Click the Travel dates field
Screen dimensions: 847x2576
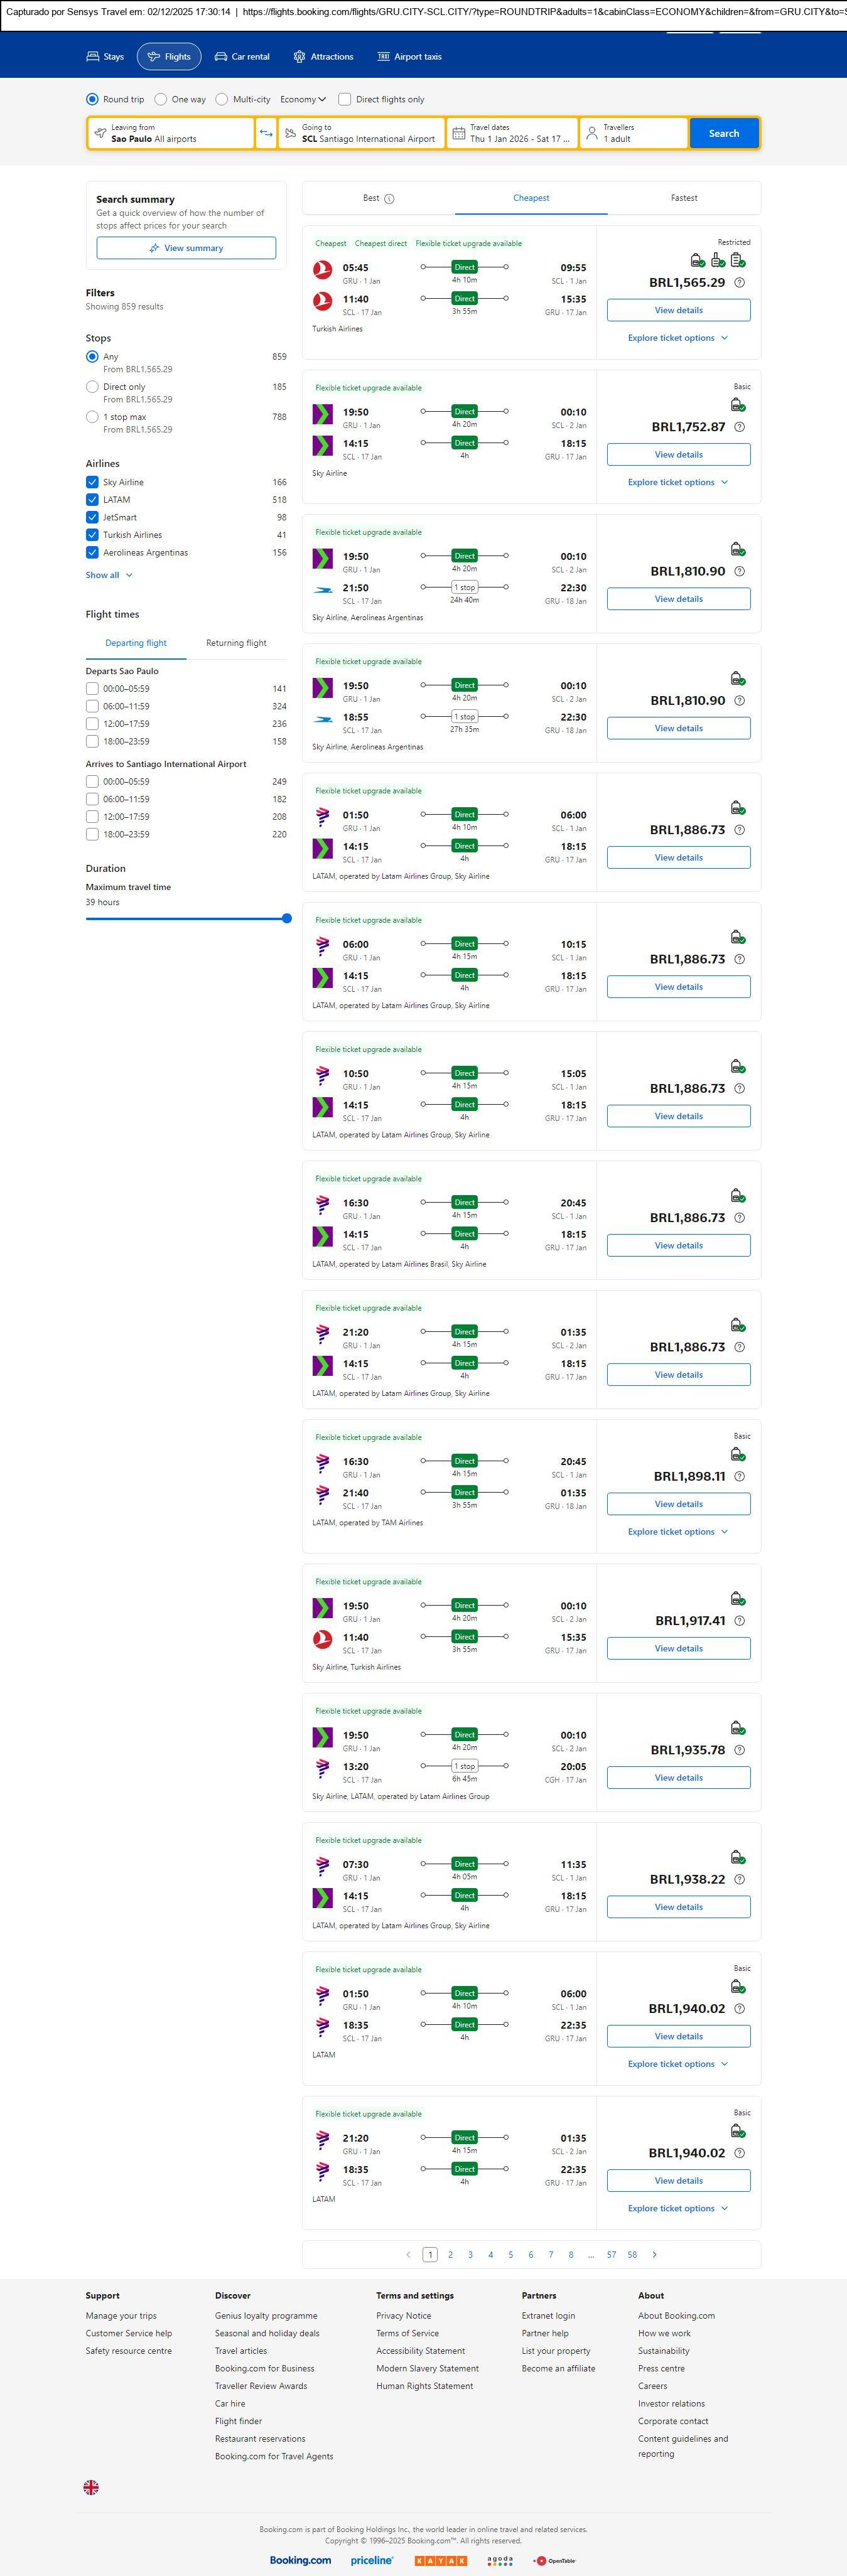(x=512, y=133)
